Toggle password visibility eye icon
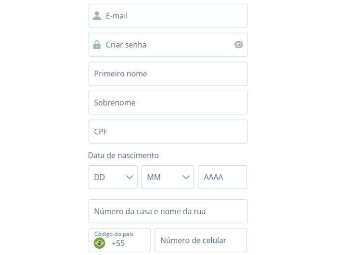 coord(239,45)
